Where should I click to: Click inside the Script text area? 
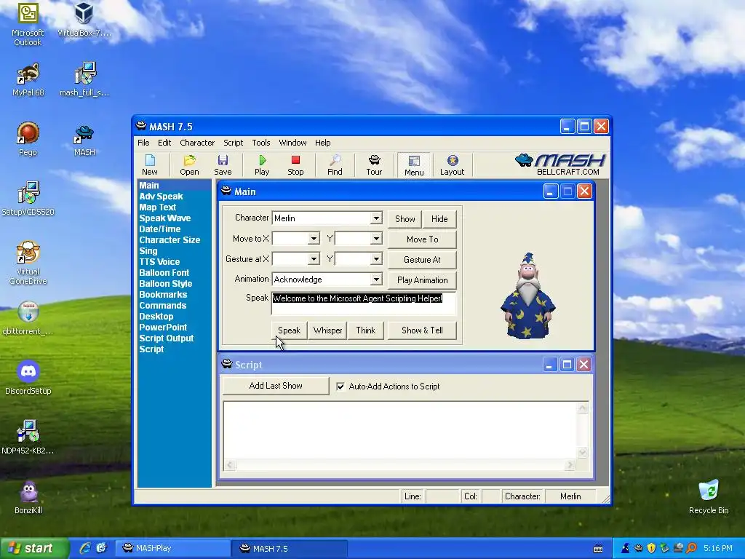click(x=401, y=430)
